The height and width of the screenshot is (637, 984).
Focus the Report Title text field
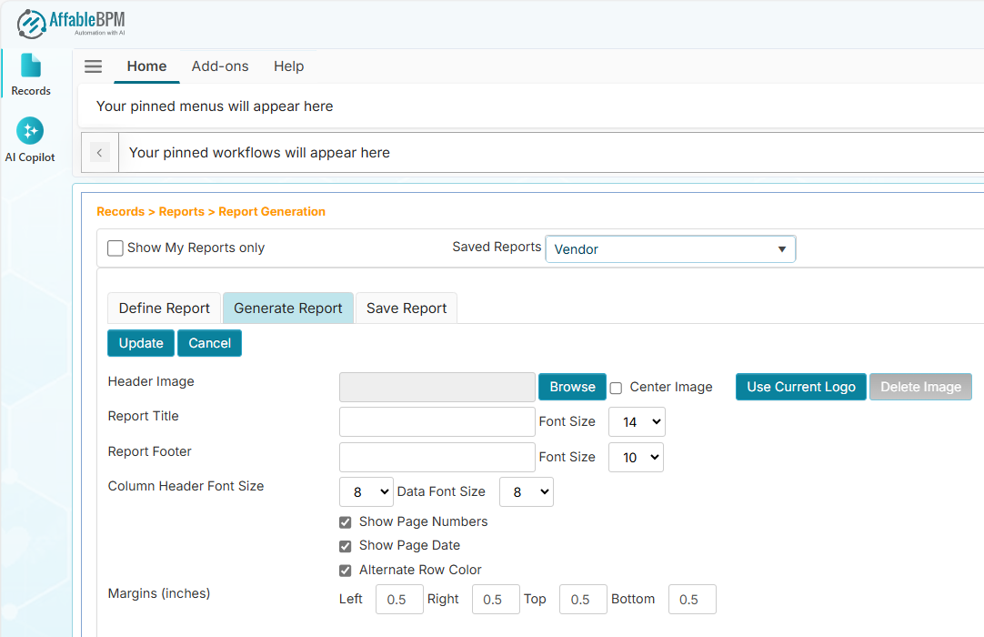[x=437, y=422]
